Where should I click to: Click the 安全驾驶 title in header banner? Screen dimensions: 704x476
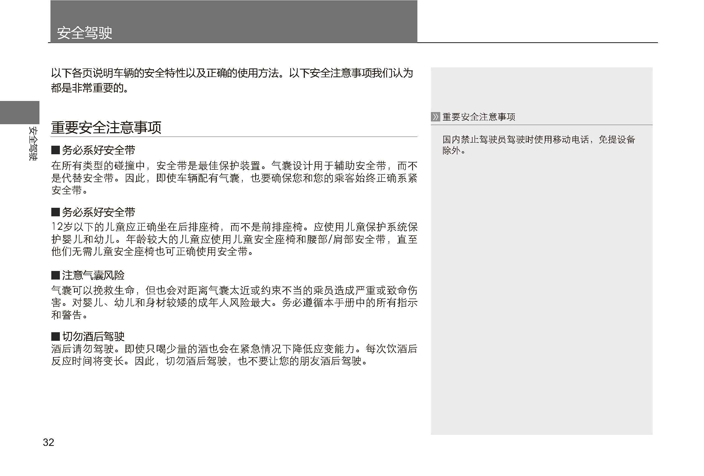tap(84, 33)
